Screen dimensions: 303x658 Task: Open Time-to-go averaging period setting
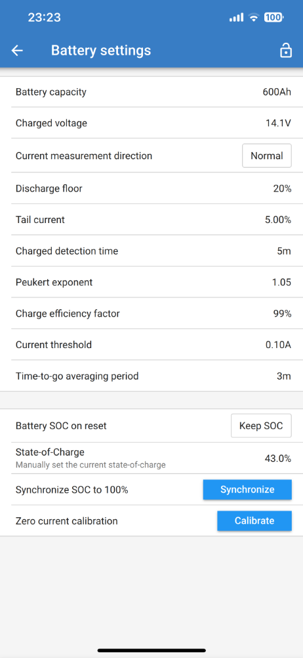click(x=151, y=376)
